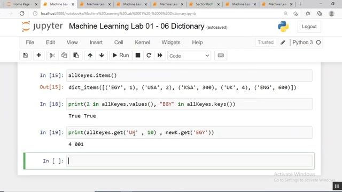Click the Logout button
Image resolution: width=342 pixels, height=192 pixels.
tap(309, 27)
